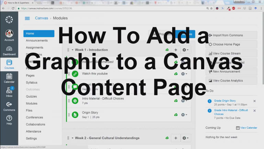
Task: Click the zoom magnifier in address bar
Action: coord(208,8)
